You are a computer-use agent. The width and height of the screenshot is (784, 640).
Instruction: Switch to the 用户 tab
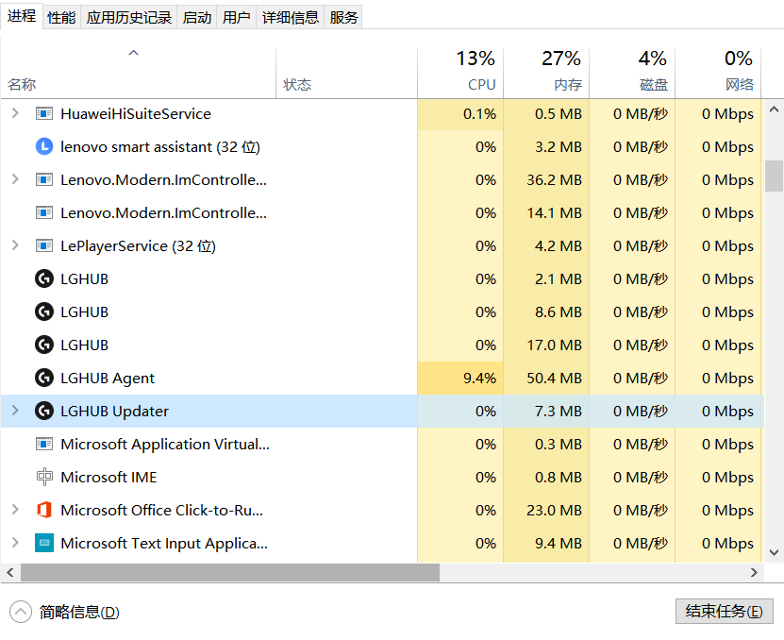(237, 18)
